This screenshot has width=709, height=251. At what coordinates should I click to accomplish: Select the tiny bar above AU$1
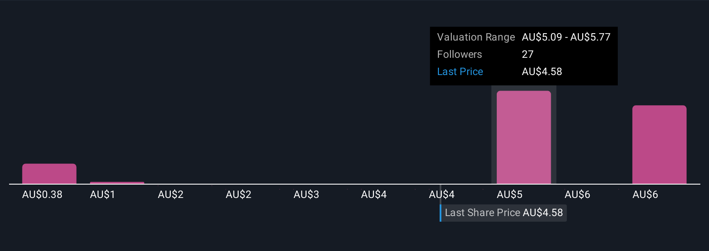pyautogui.click(x=117, y=183)
